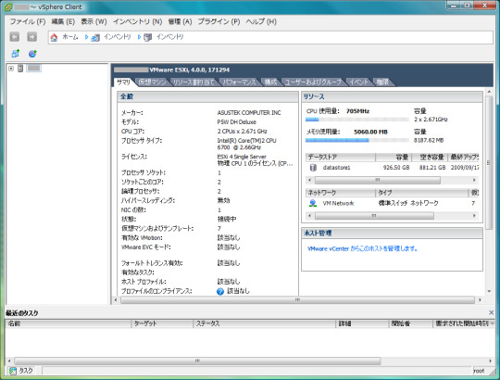Screen dimensions: 500x380
Task: Click the ターゲット column header in tasks
Action: point(162,323)
